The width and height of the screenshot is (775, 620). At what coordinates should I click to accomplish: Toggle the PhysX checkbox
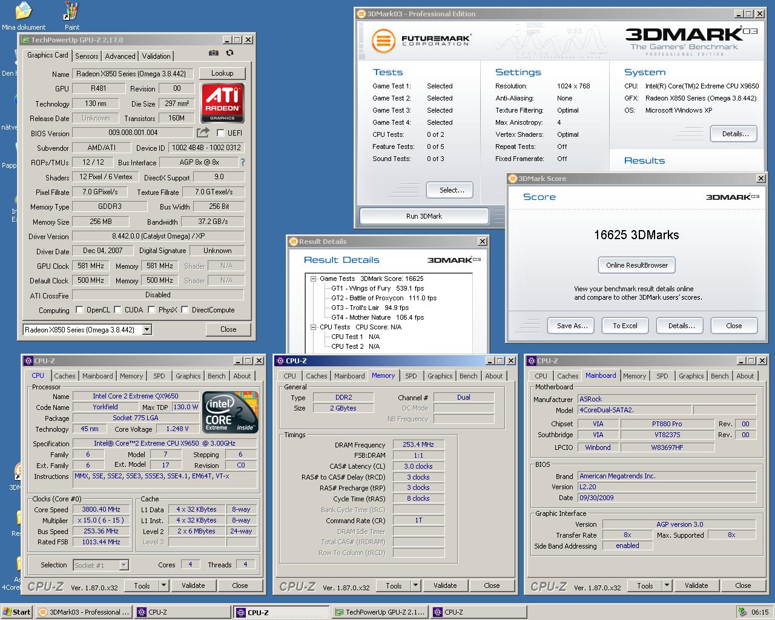pos(151,309)
